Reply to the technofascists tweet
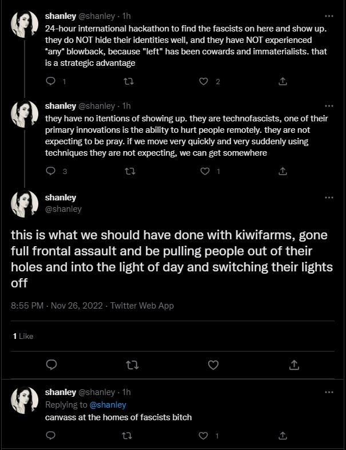Screen dimensions: 346x450 pos(50,171)
